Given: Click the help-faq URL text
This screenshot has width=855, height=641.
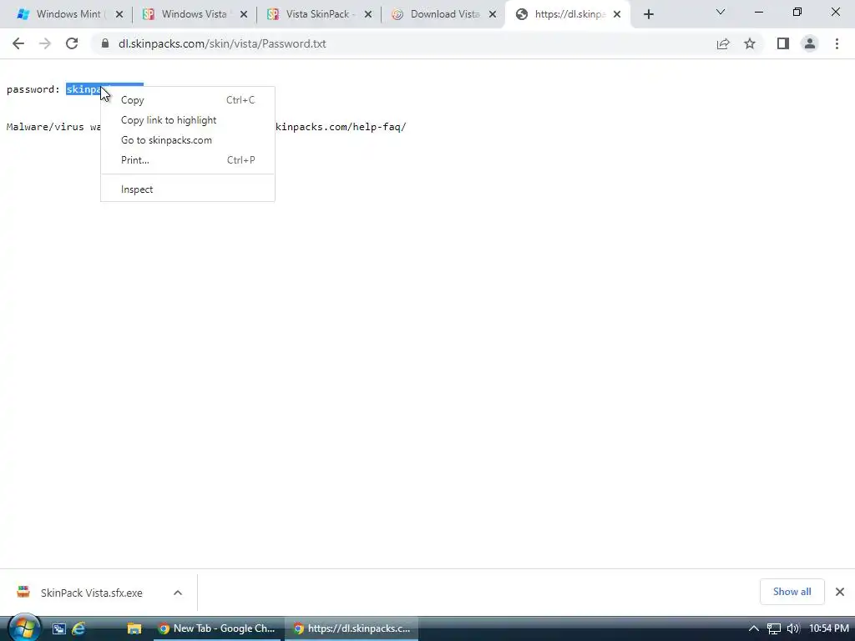Looking at the screenshot, I should pyautogui.click(x=341, y=127).
